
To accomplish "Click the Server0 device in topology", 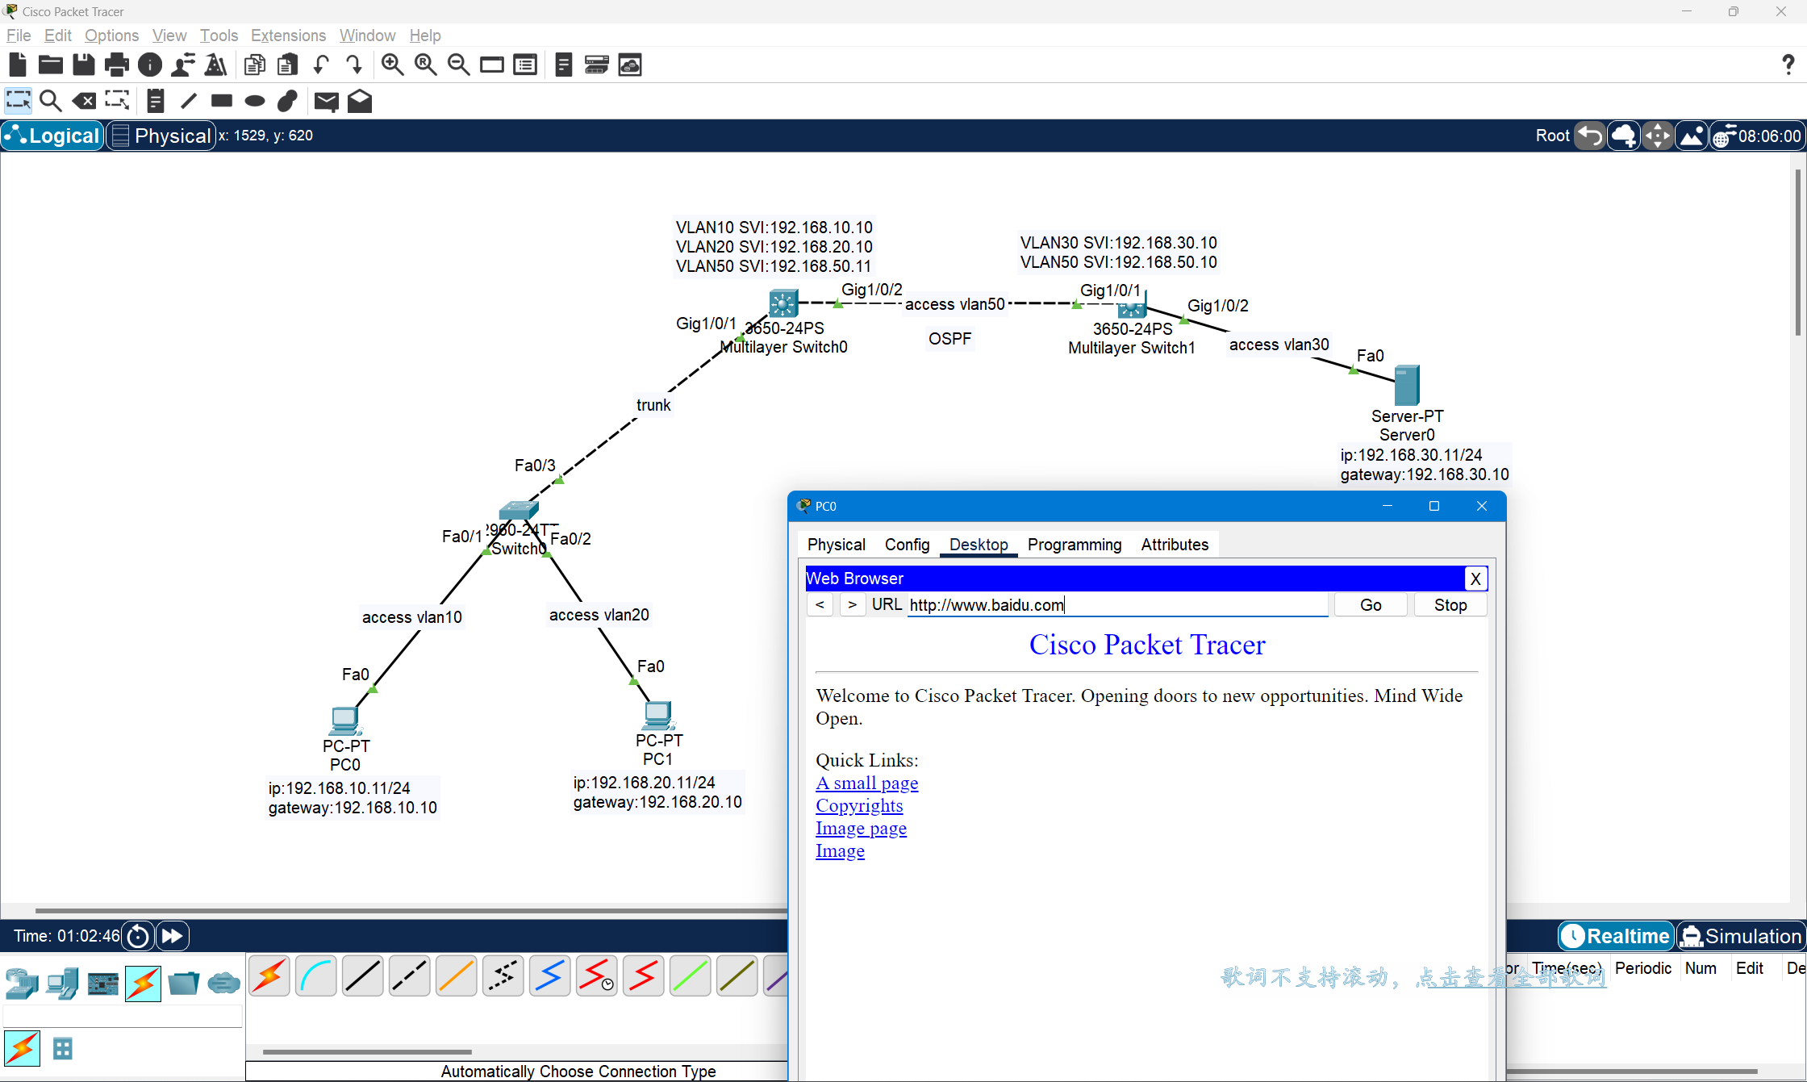I will click(x=1407, y=385).
